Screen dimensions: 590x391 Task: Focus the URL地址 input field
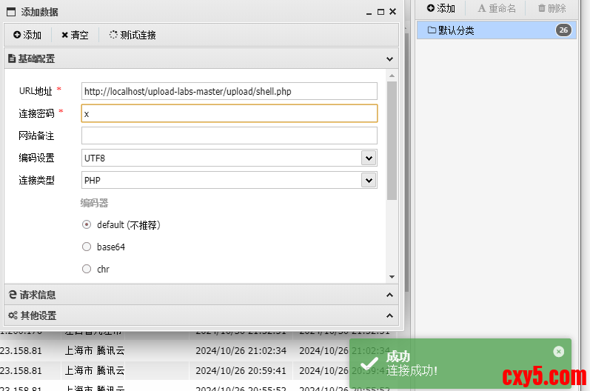[x=229, y=91]
